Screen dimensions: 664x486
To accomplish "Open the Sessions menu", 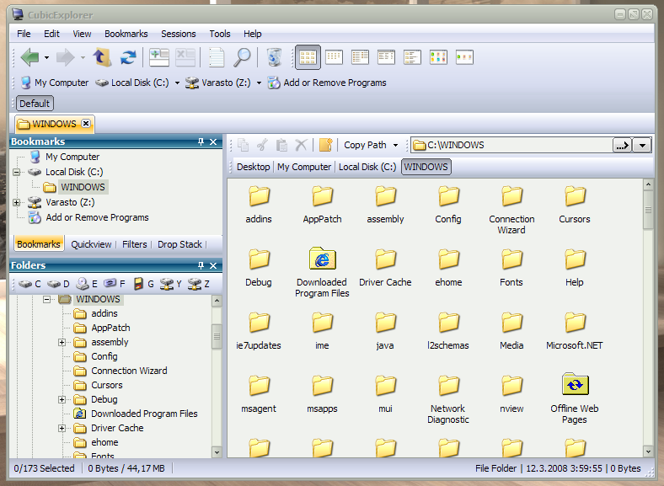I will coord(179,34).
